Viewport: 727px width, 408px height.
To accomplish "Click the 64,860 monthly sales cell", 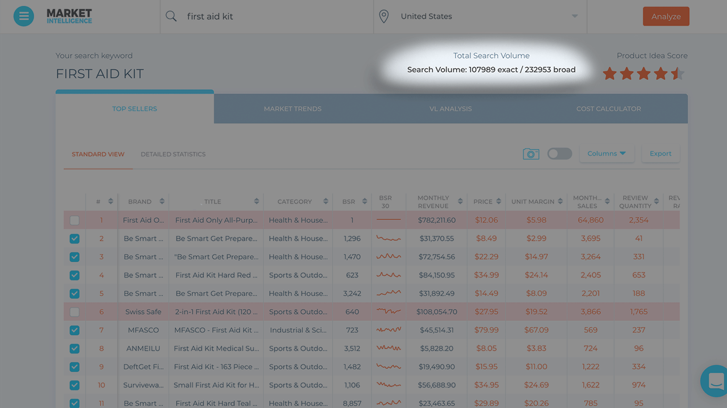I will (591, 220).
